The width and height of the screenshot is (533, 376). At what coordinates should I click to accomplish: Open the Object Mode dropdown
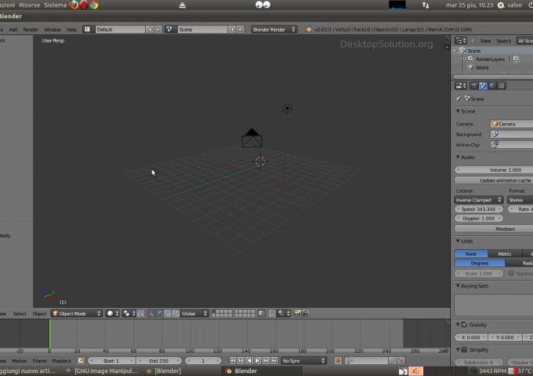pos(76,314)
